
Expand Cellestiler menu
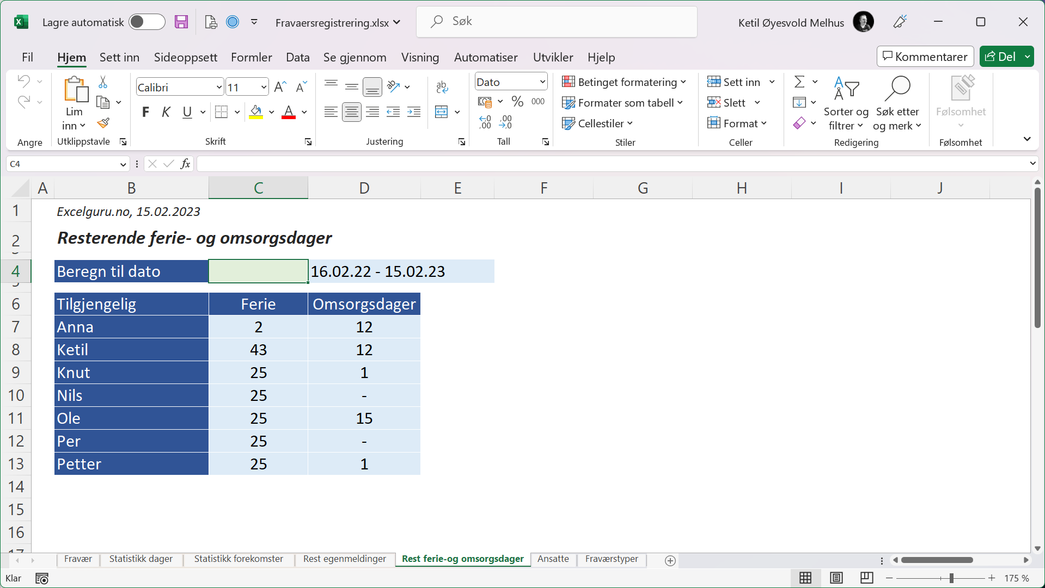(597, 123)
